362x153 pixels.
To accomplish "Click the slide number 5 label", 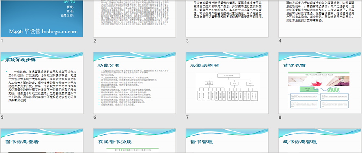I will coord(2,117).
